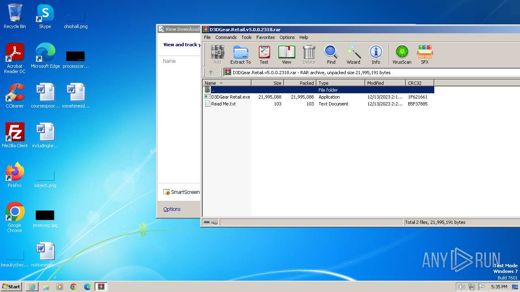Open the Action Center flag tray icon

click(x=481, y=287)
